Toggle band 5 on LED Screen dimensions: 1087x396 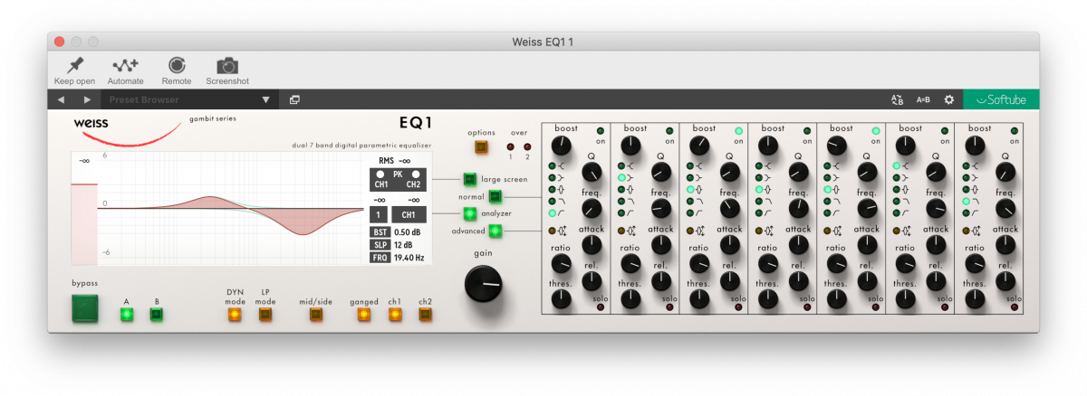click(876, 131)
